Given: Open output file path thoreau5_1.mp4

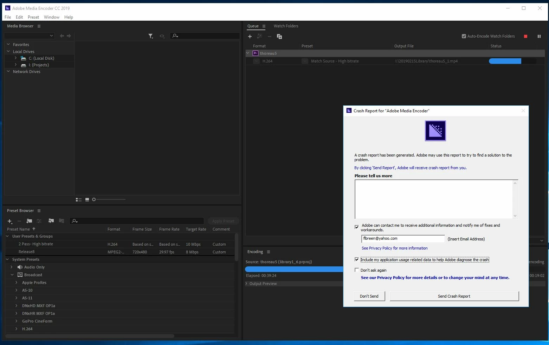Looking at the screenshot, I should (x=426, y=61).
